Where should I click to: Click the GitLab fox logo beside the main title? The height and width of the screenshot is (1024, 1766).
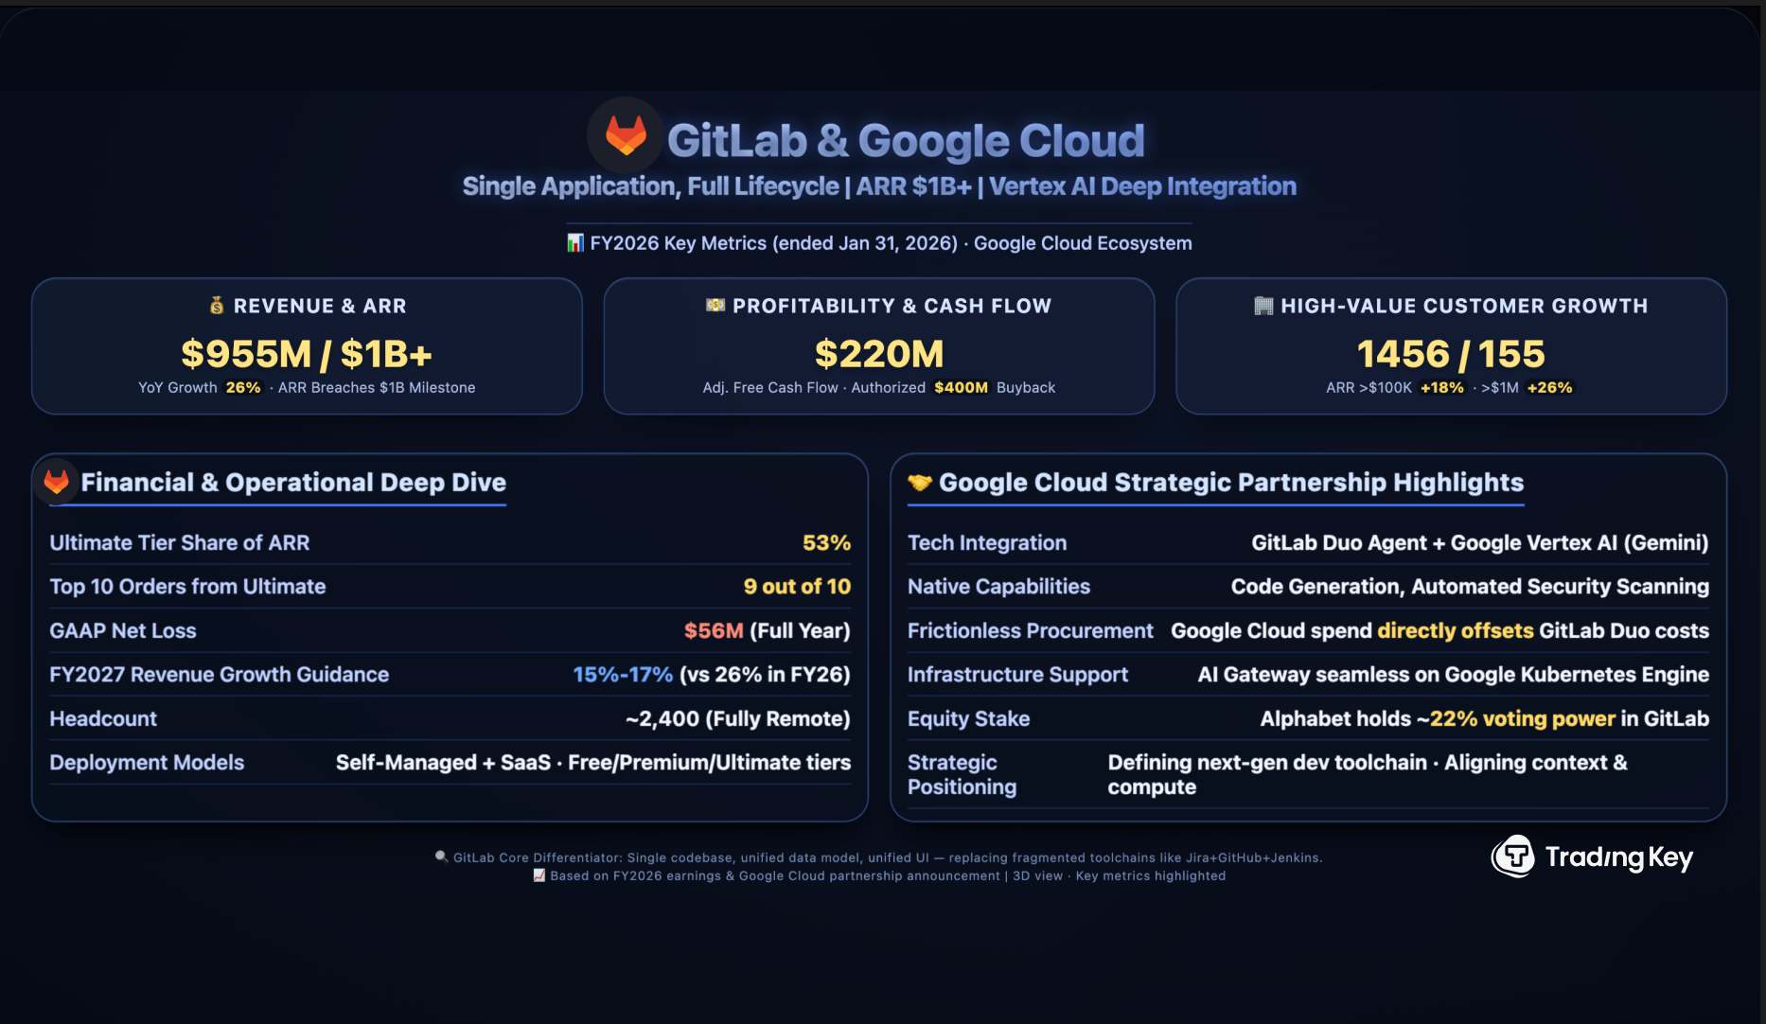(625, 135)
